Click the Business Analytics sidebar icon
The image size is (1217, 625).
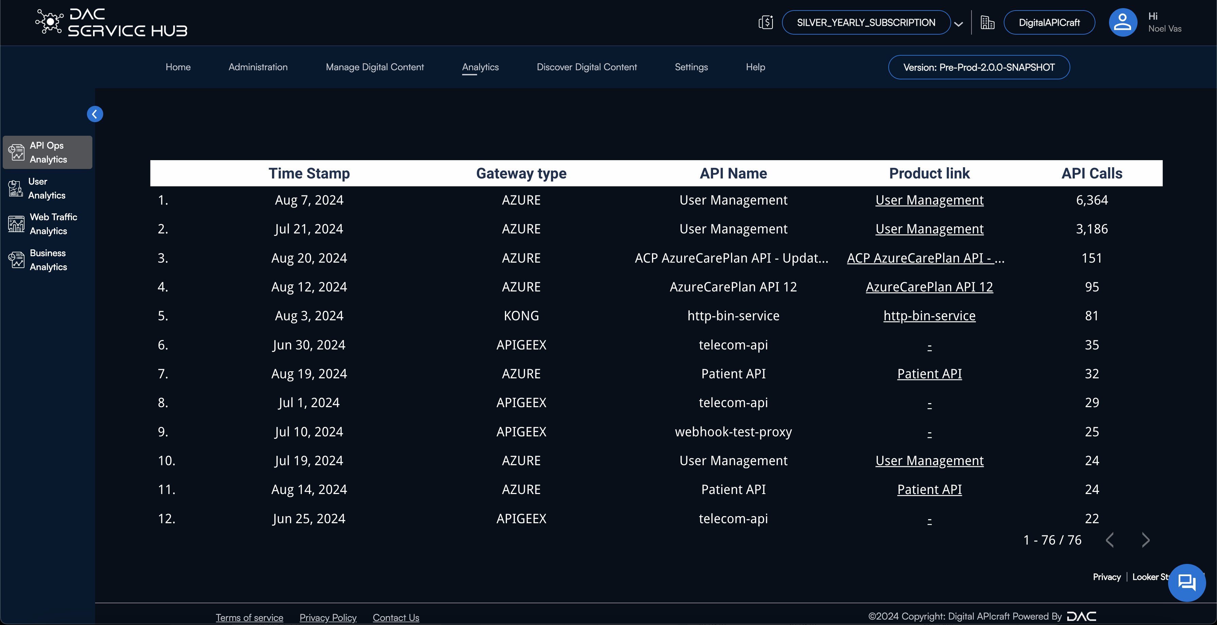[x=17, y=260]
